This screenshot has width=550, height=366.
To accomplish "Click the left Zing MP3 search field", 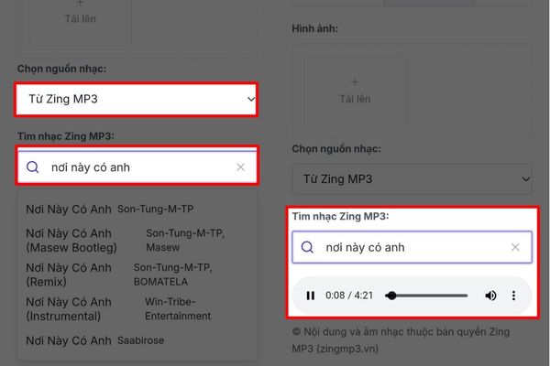I will pos(137,167).
